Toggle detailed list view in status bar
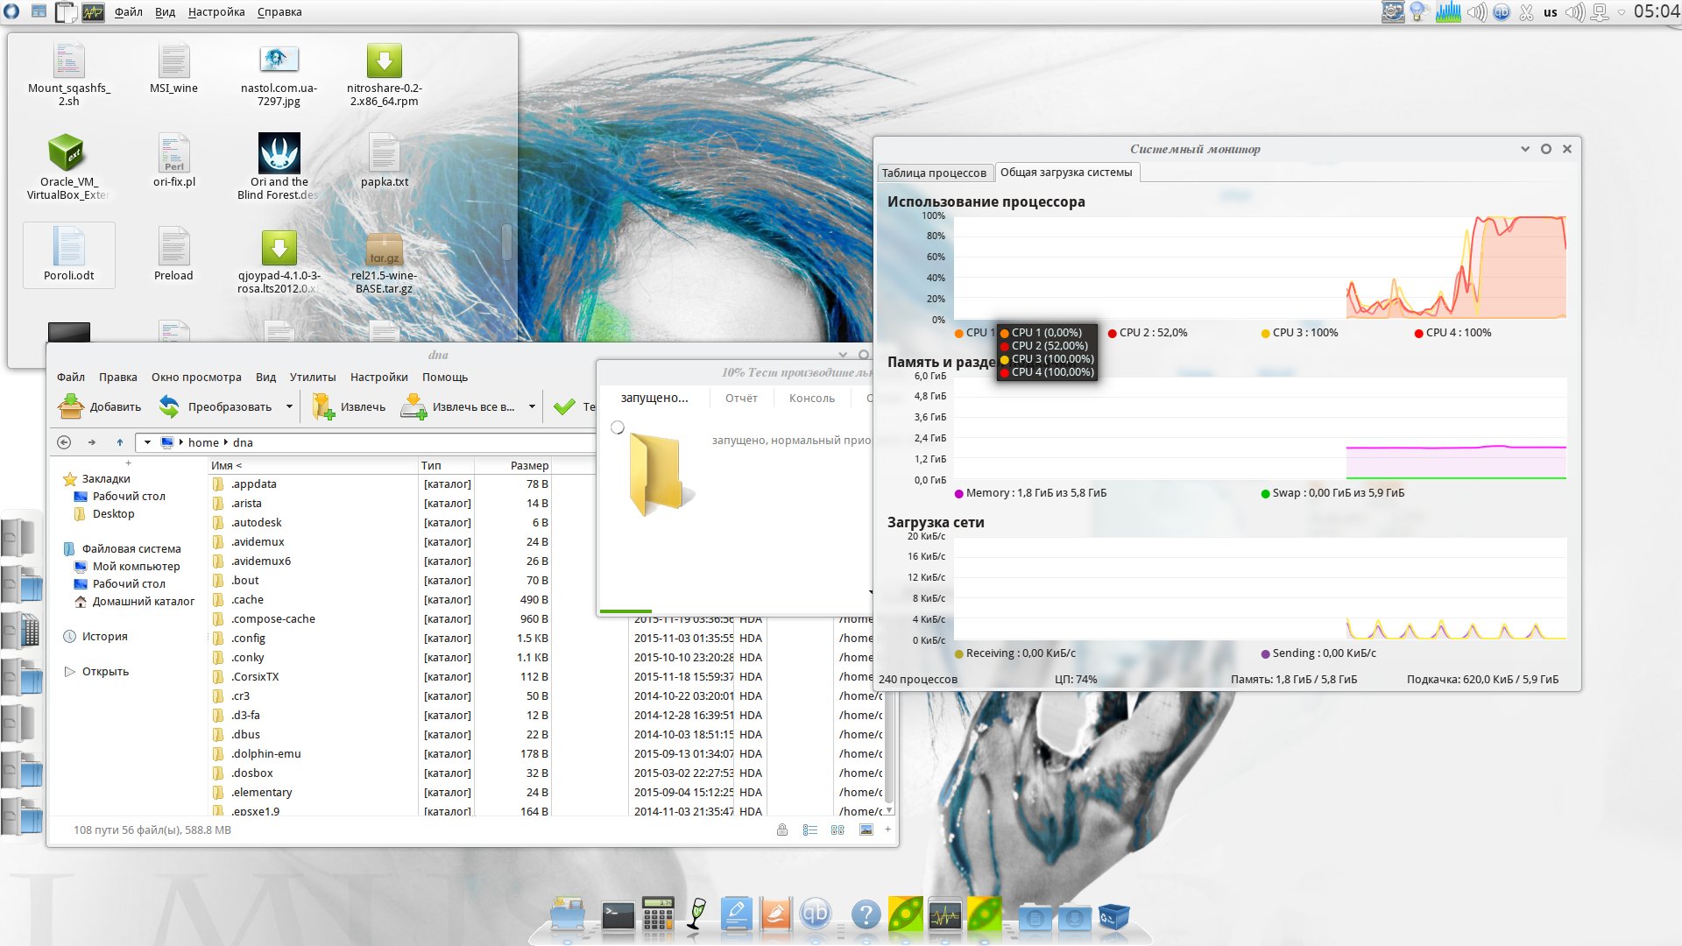This screenshot has width=1682, height=946. click(809, 830)
